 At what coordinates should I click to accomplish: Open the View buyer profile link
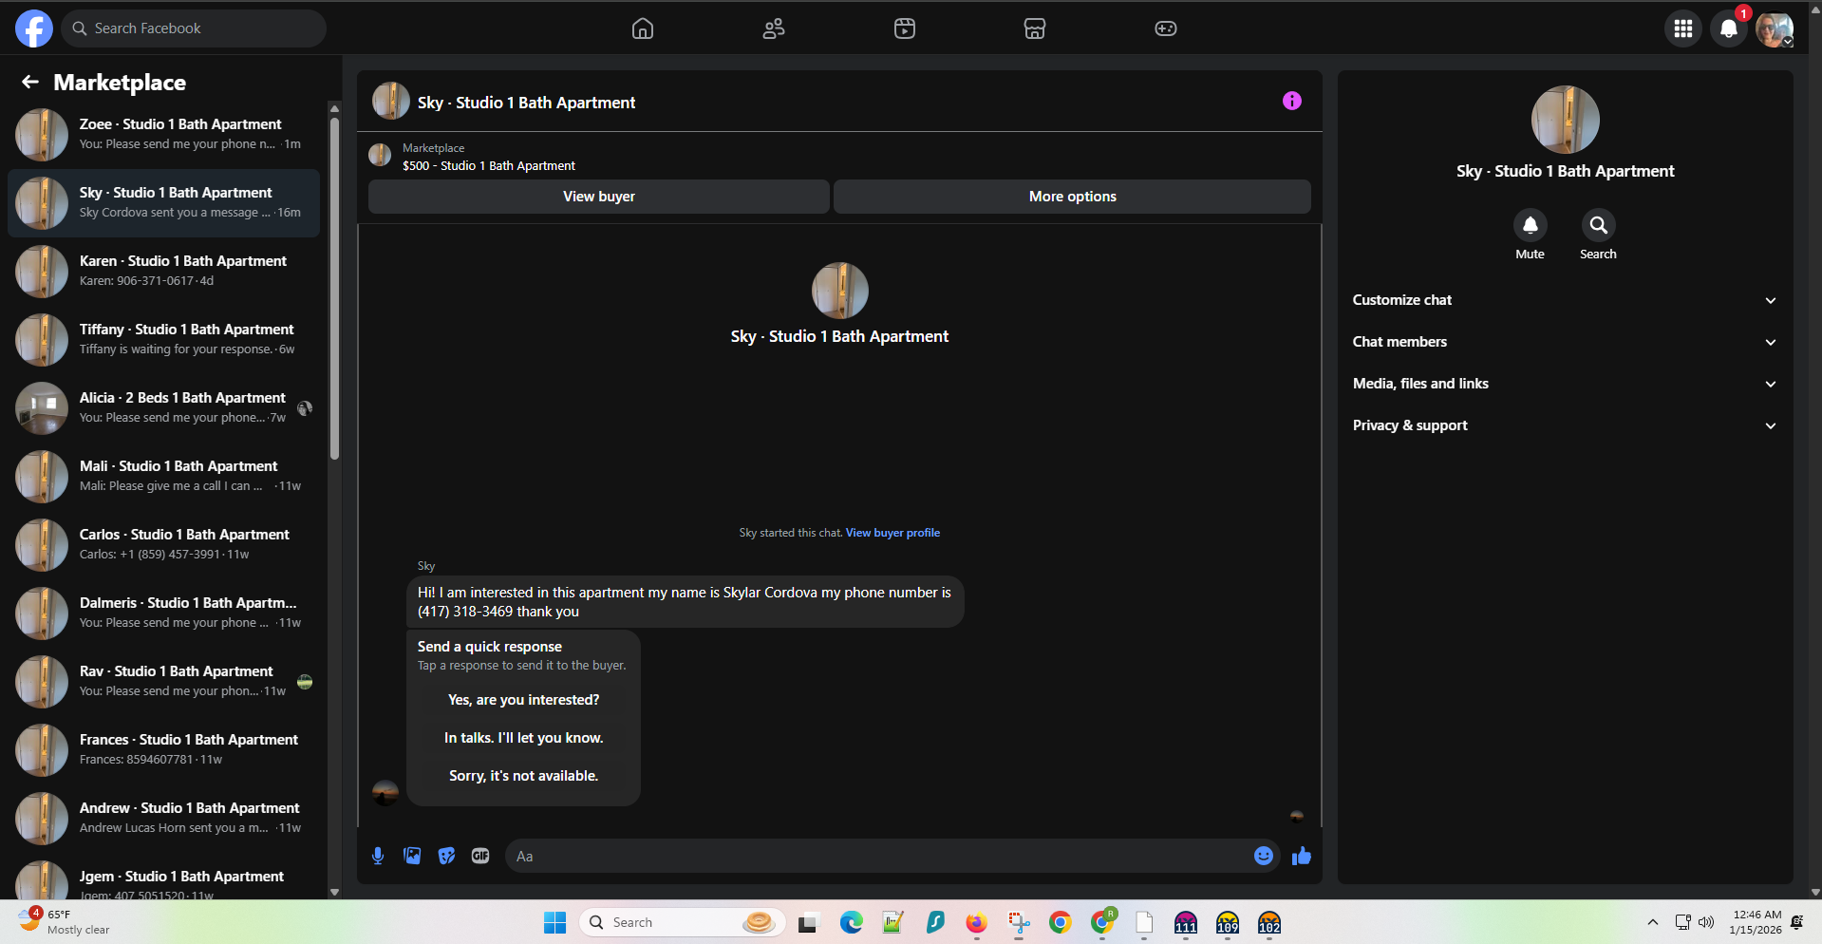[892, 533]
